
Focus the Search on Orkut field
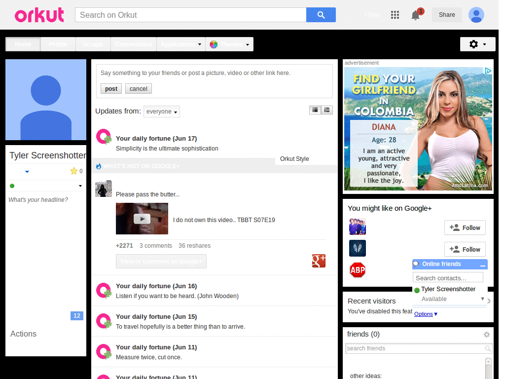[x=191, y=15]
